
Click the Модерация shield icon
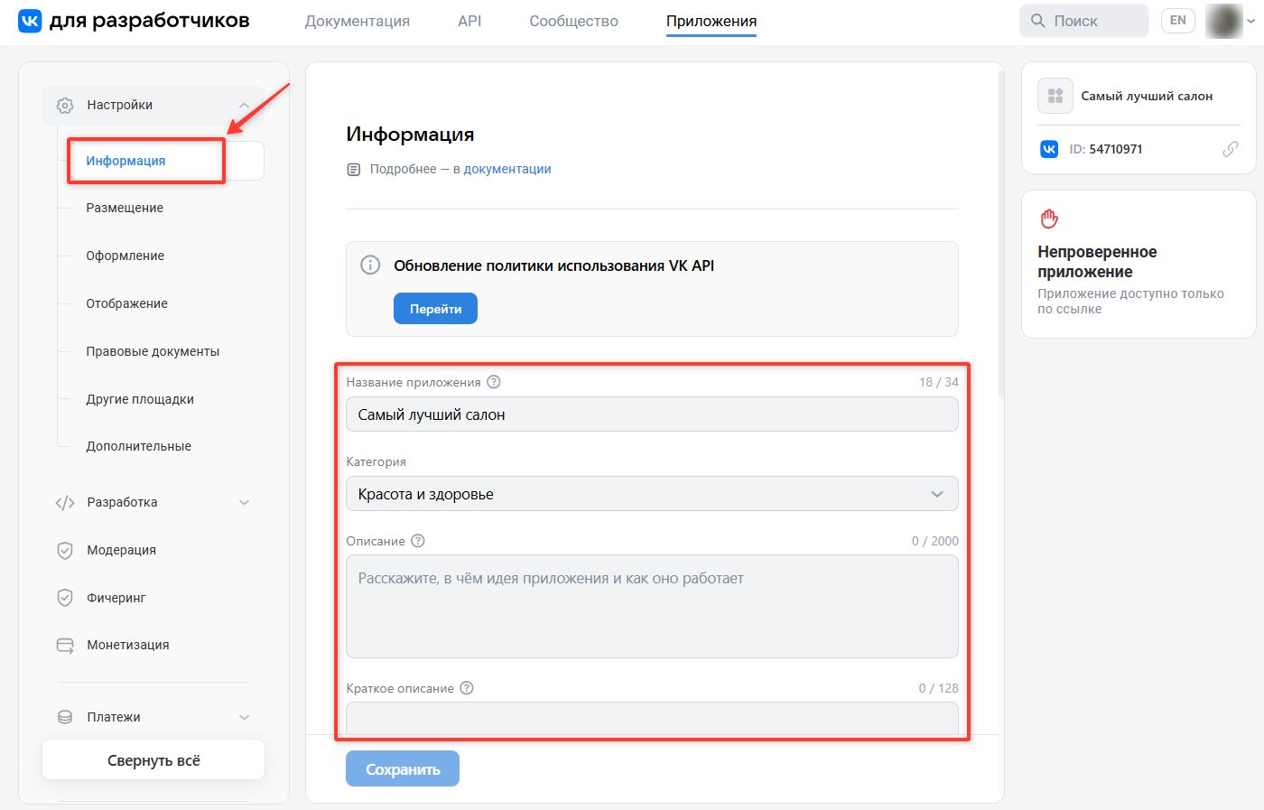(x=65, y=551)
